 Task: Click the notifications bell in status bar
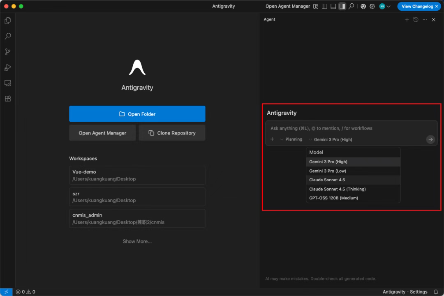(x=436, y=292)
